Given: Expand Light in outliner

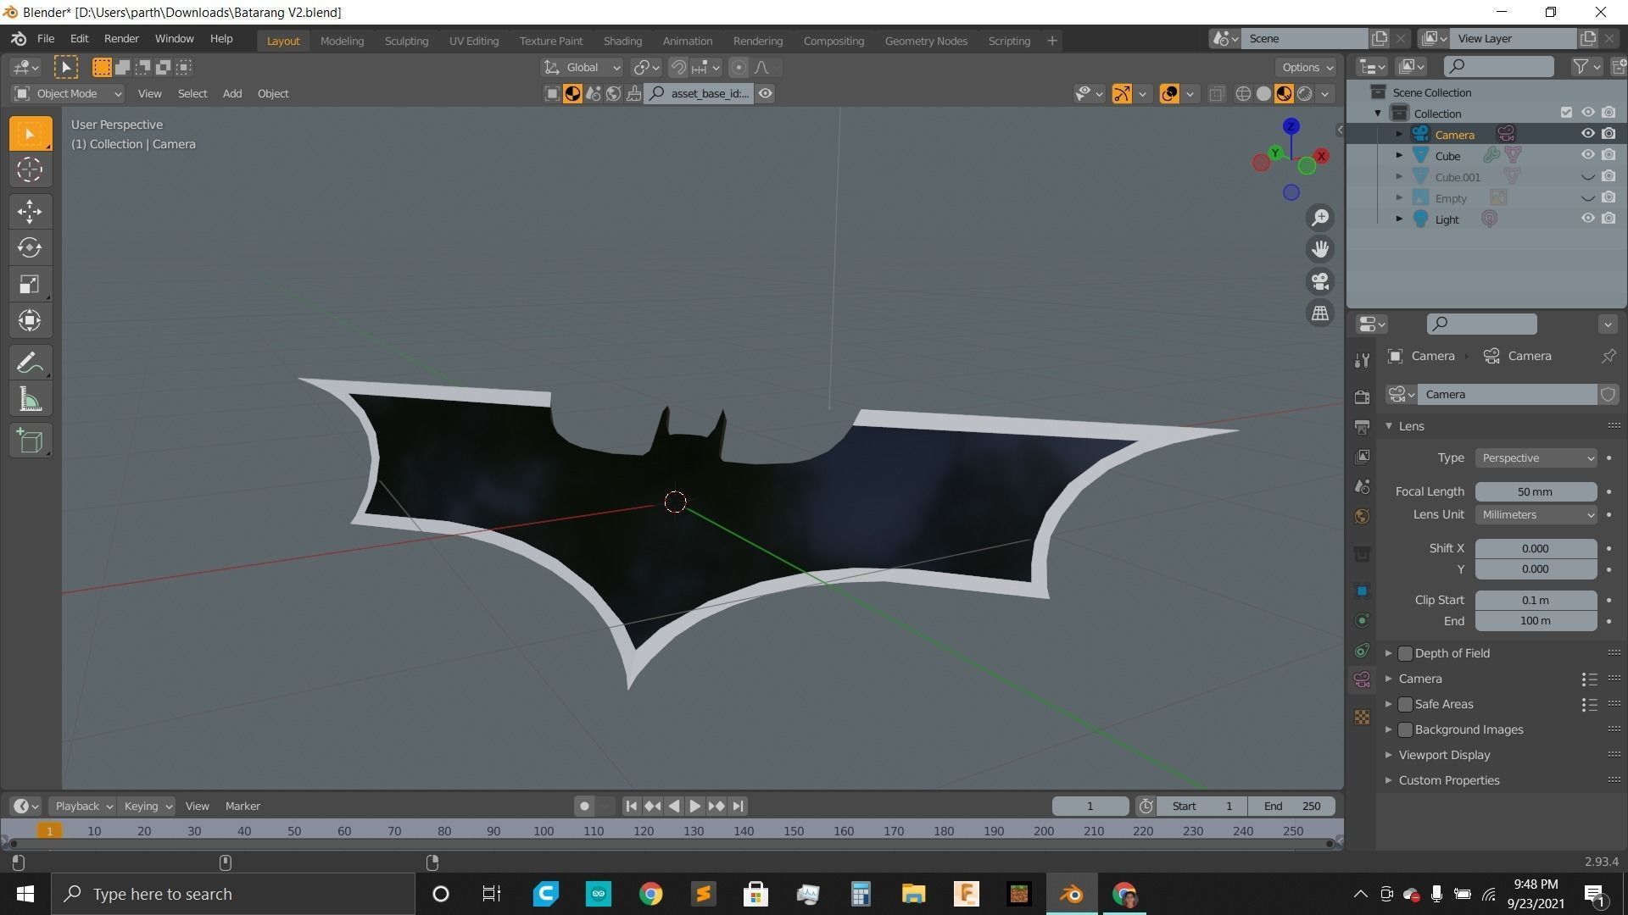Looking at the screenshot, I should coord(1399,219).
